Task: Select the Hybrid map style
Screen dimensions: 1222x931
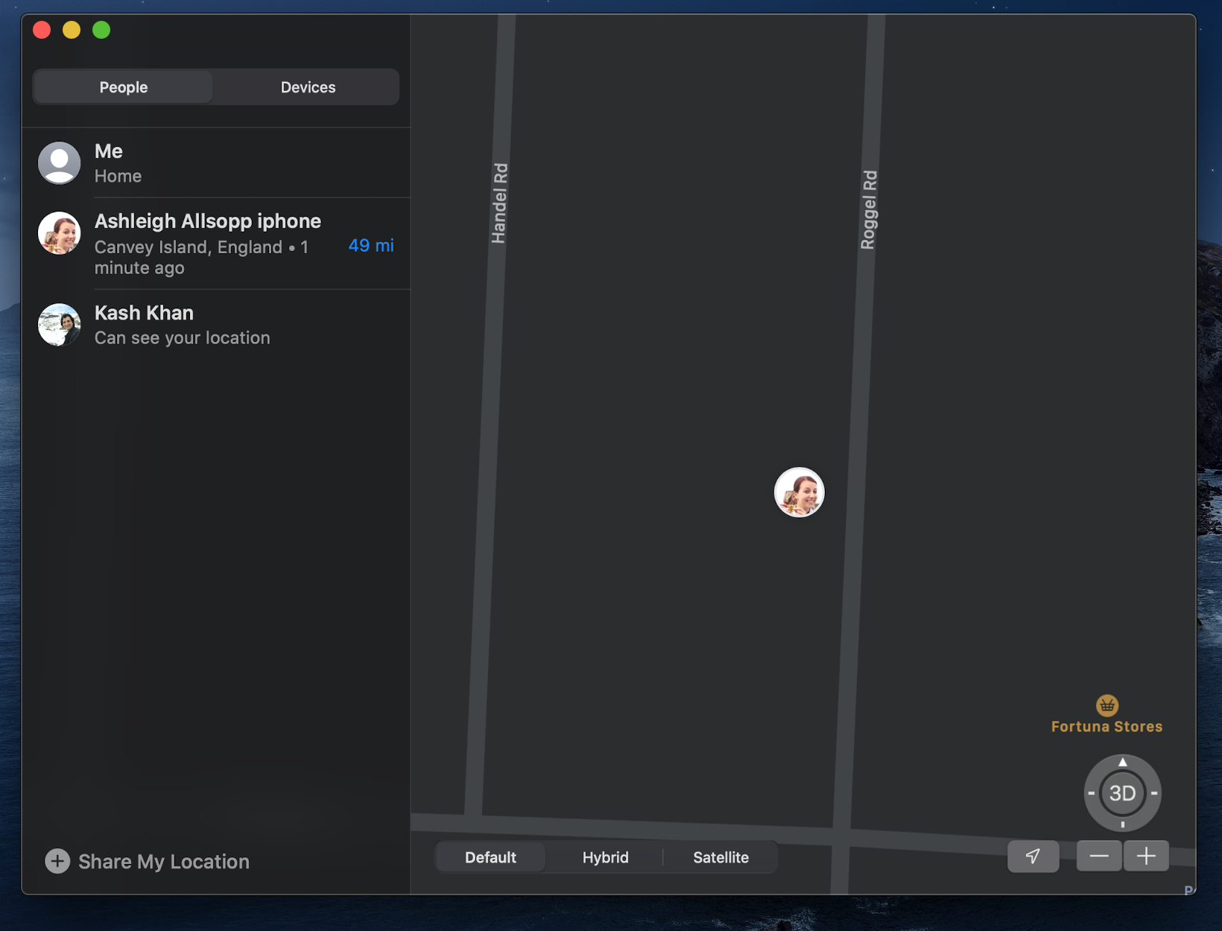Action: (605, 857)
